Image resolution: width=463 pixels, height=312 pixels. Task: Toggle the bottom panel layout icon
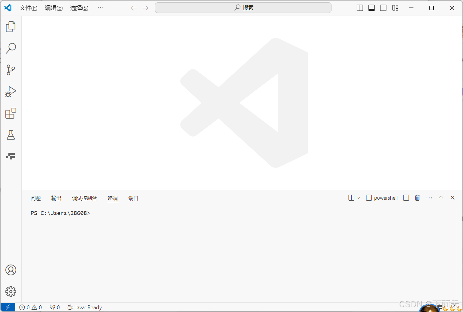(x=371, y=8)
